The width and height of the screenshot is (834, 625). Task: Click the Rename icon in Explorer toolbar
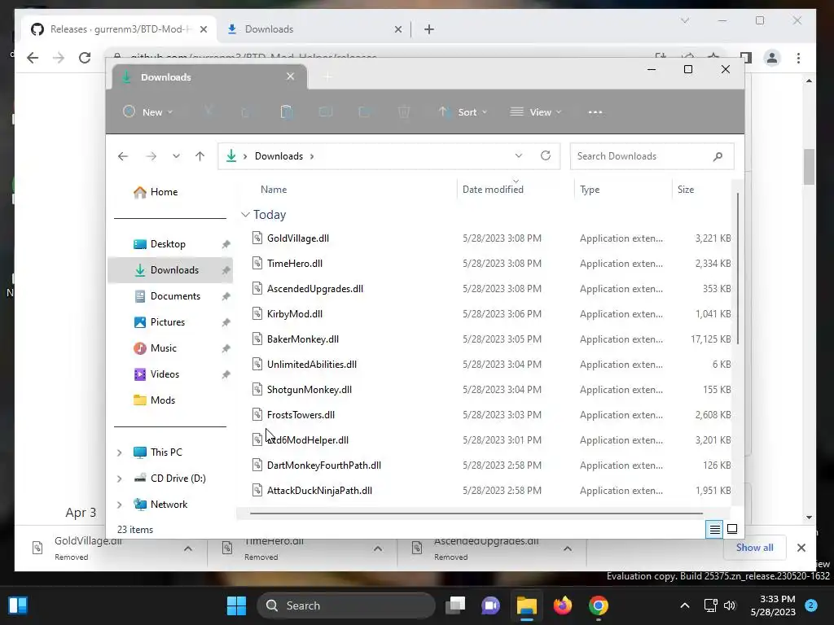click(x=326, y=112)
